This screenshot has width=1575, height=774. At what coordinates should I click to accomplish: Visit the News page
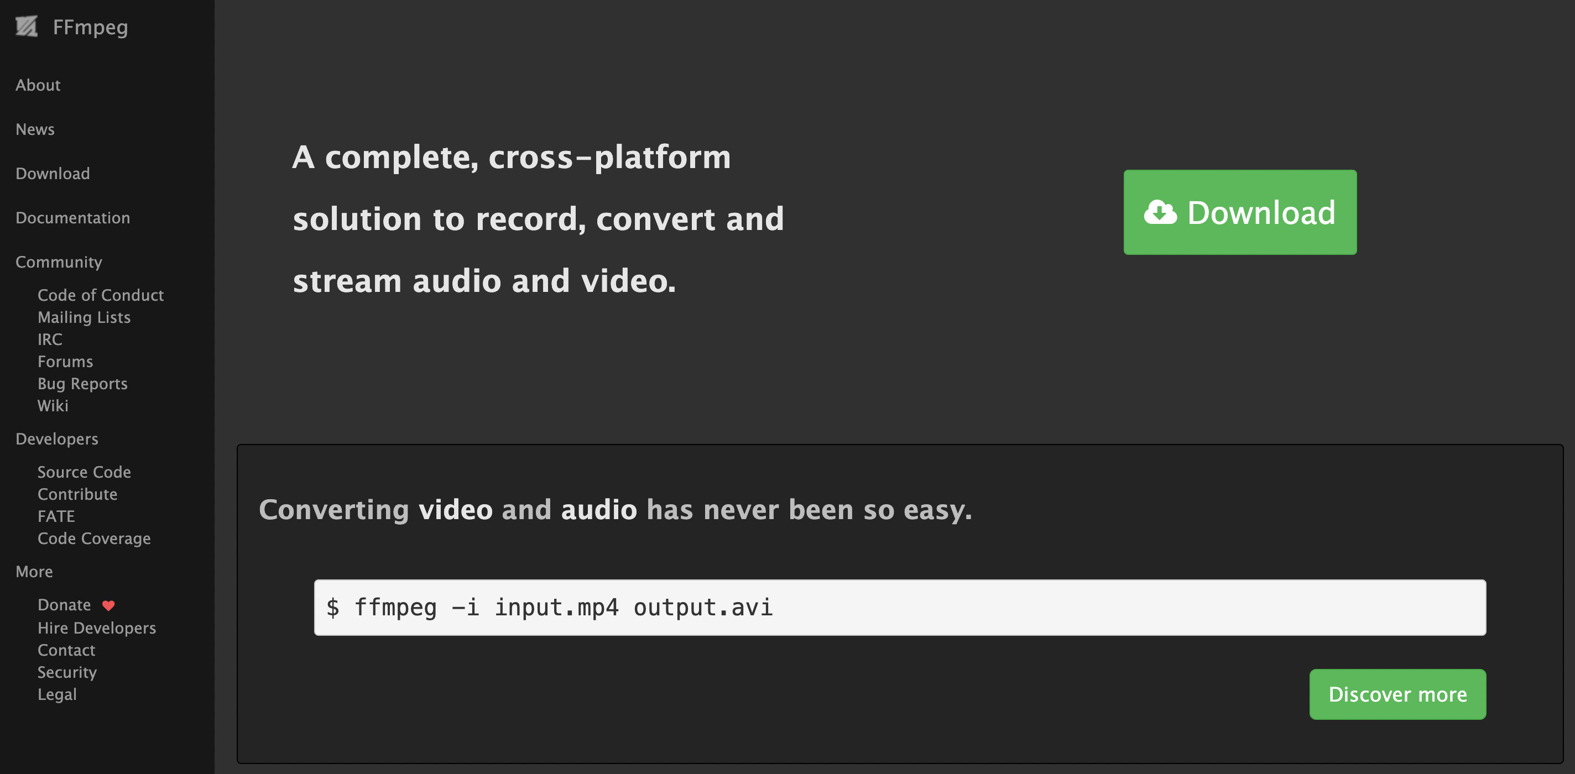point(35,129)
